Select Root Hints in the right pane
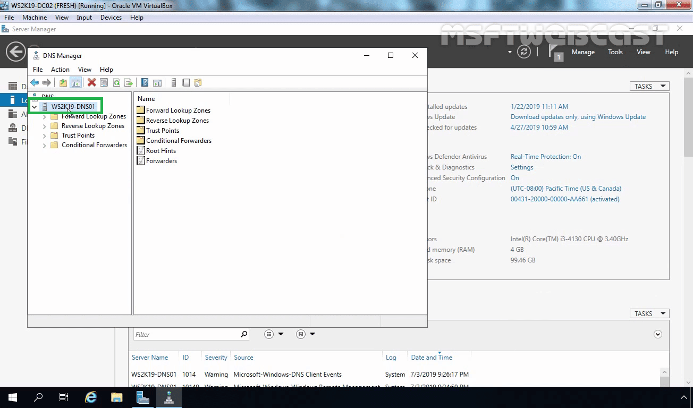Image resolution: width=693 pixels, height=408 pixels. coord(161,151)
